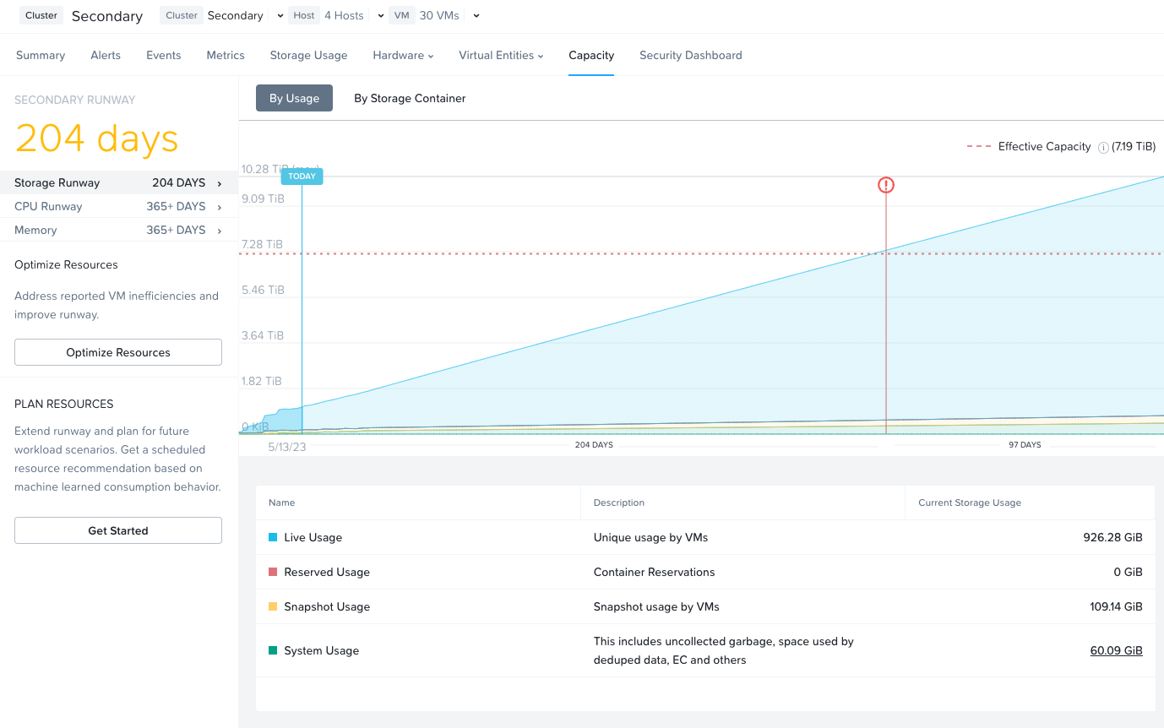Switch to the By Storage Container view

coord(410,98)
